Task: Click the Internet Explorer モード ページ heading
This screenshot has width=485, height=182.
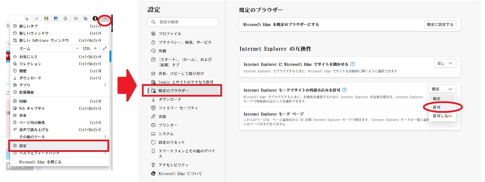Action: [x=274, y=114]
